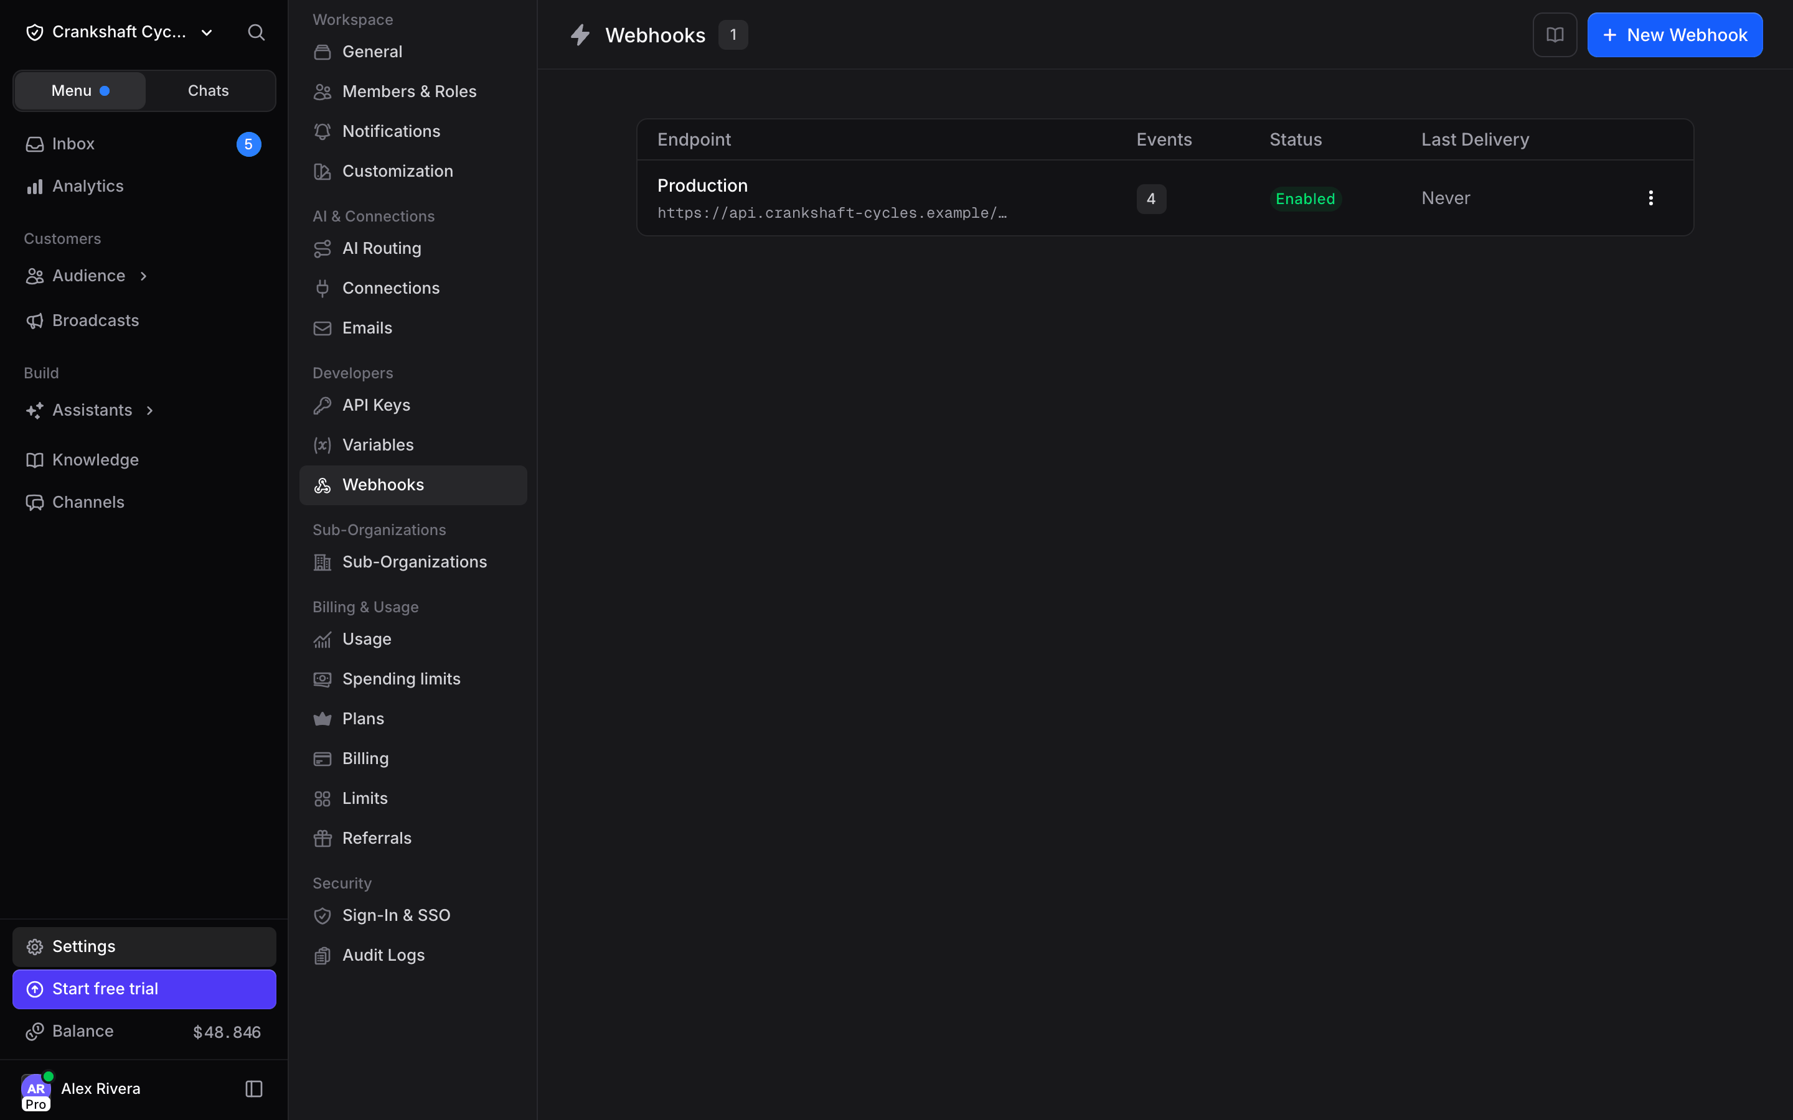Screen dimensions: 1793x1120
Task: Click the Notifications bell icon
Action: click(x=322, y=131)
